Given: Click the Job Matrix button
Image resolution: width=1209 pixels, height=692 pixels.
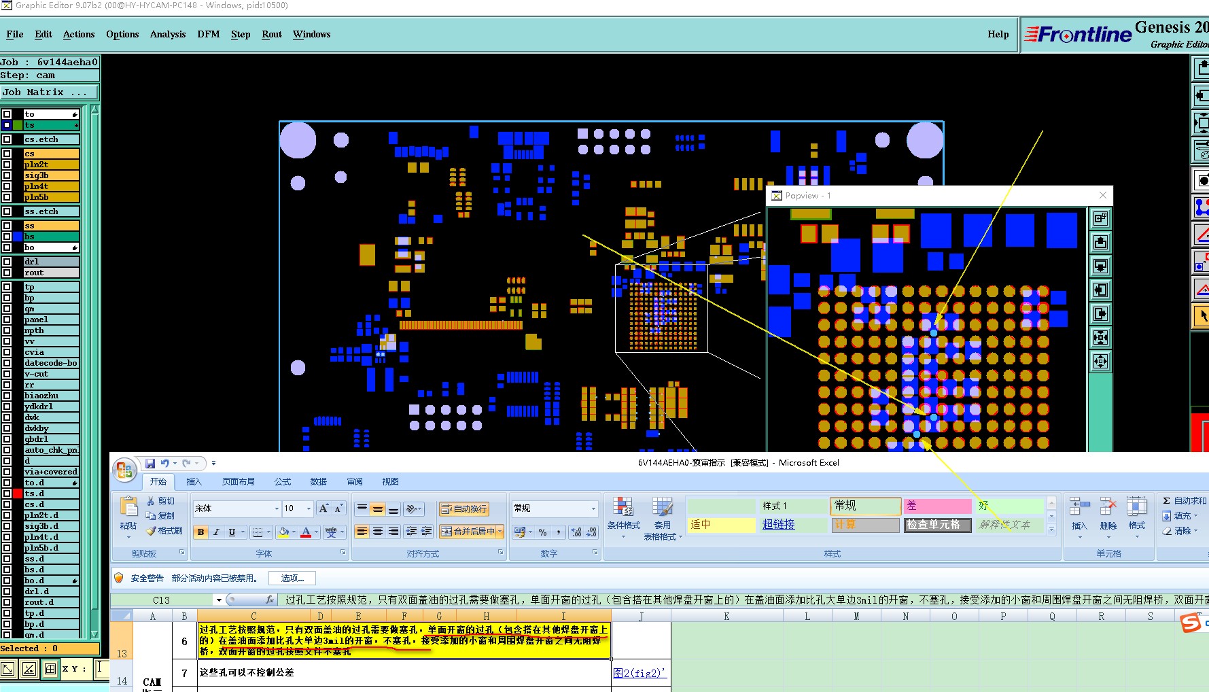Looking at the screenshot, I should click(x=50, y=92).
